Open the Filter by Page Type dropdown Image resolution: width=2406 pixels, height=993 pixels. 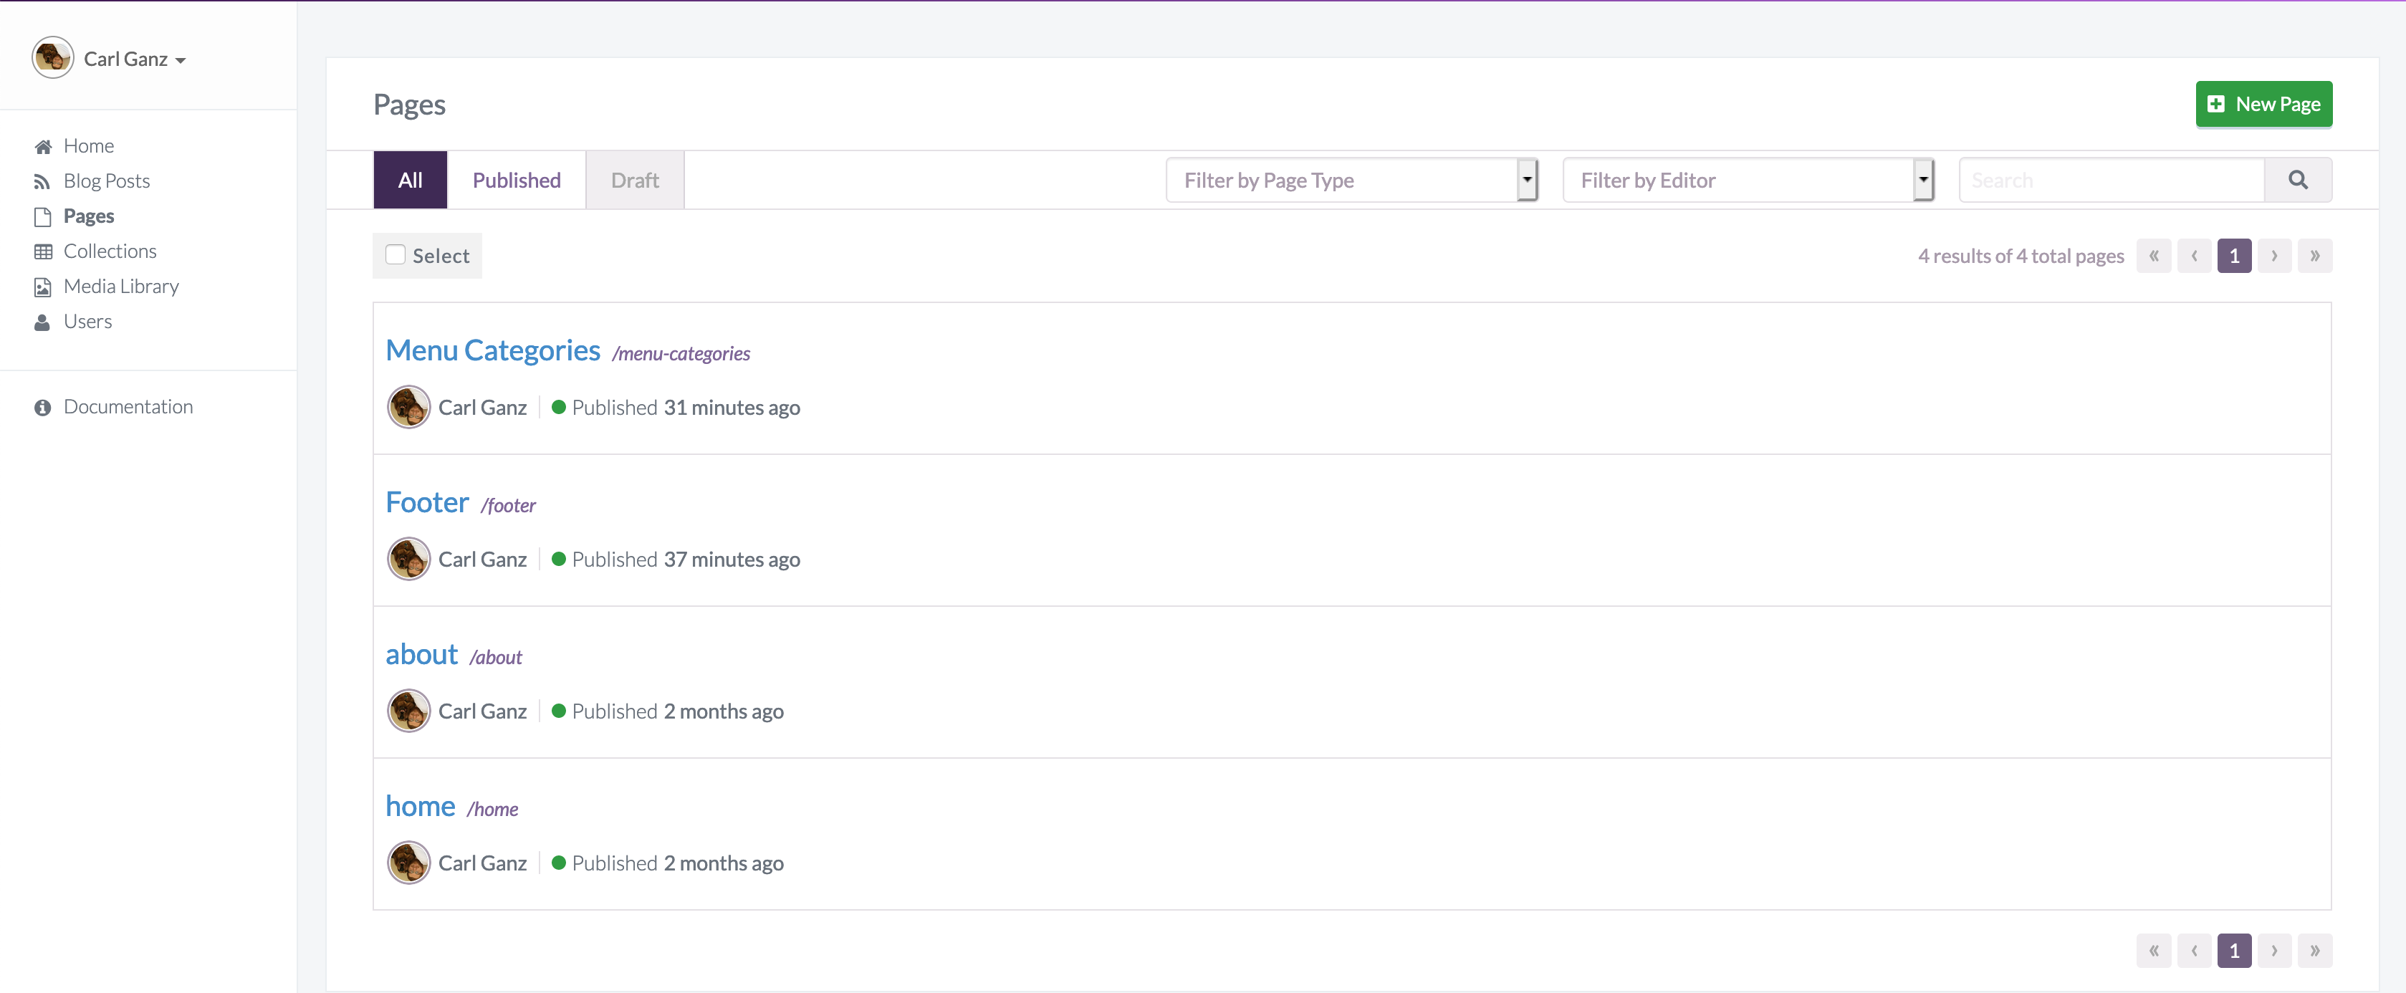(x=1351, y=181)
